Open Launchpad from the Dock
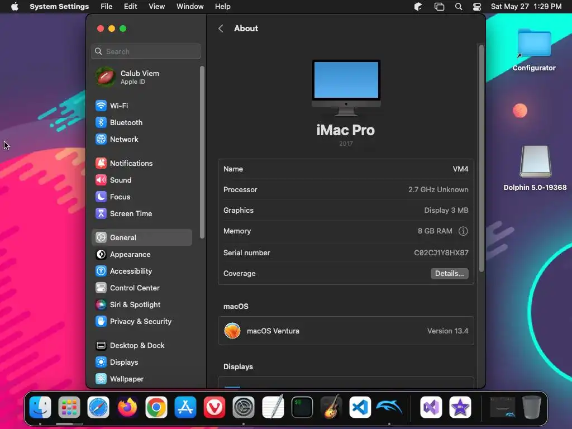This screenshot has width=572, height=429. [x=69, y=407]
